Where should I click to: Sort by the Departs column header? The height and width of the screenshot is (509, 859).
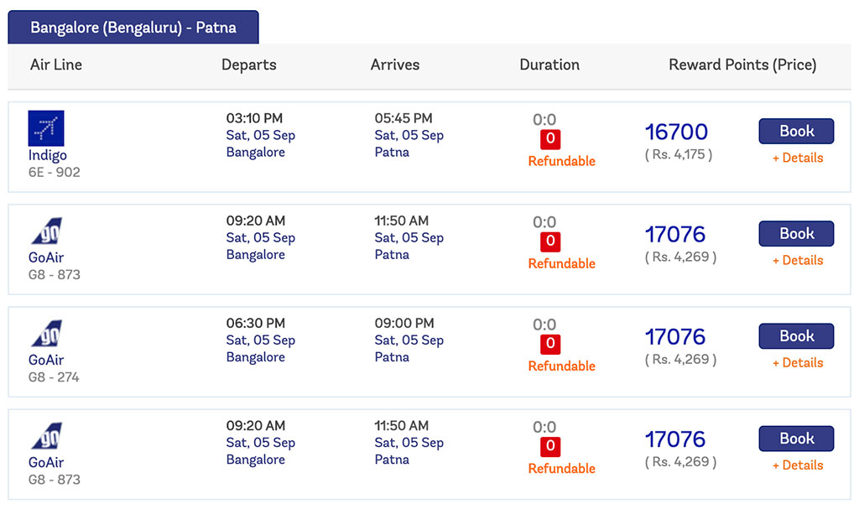click(248, 65)
